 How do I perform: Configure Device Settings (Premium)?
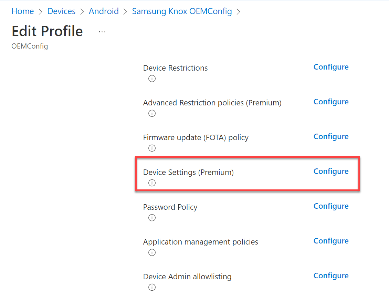click(x=331, y=172)
